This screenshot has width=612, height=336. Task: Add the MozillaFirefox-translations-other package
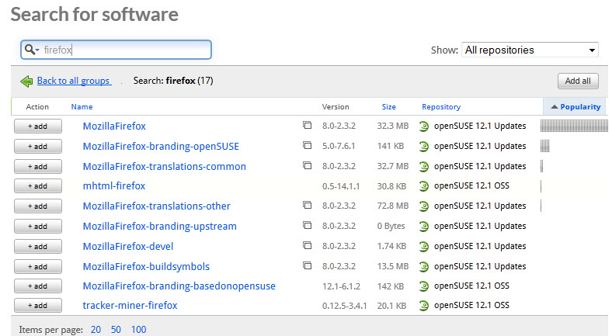[38, 206]
